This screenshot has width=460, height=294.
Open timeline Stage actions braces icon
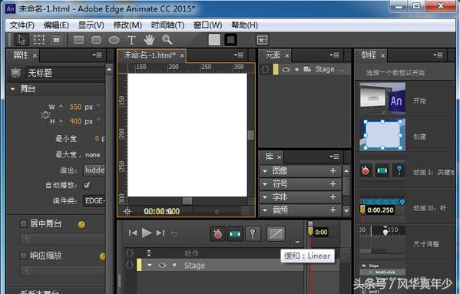(x=129, y=265)
